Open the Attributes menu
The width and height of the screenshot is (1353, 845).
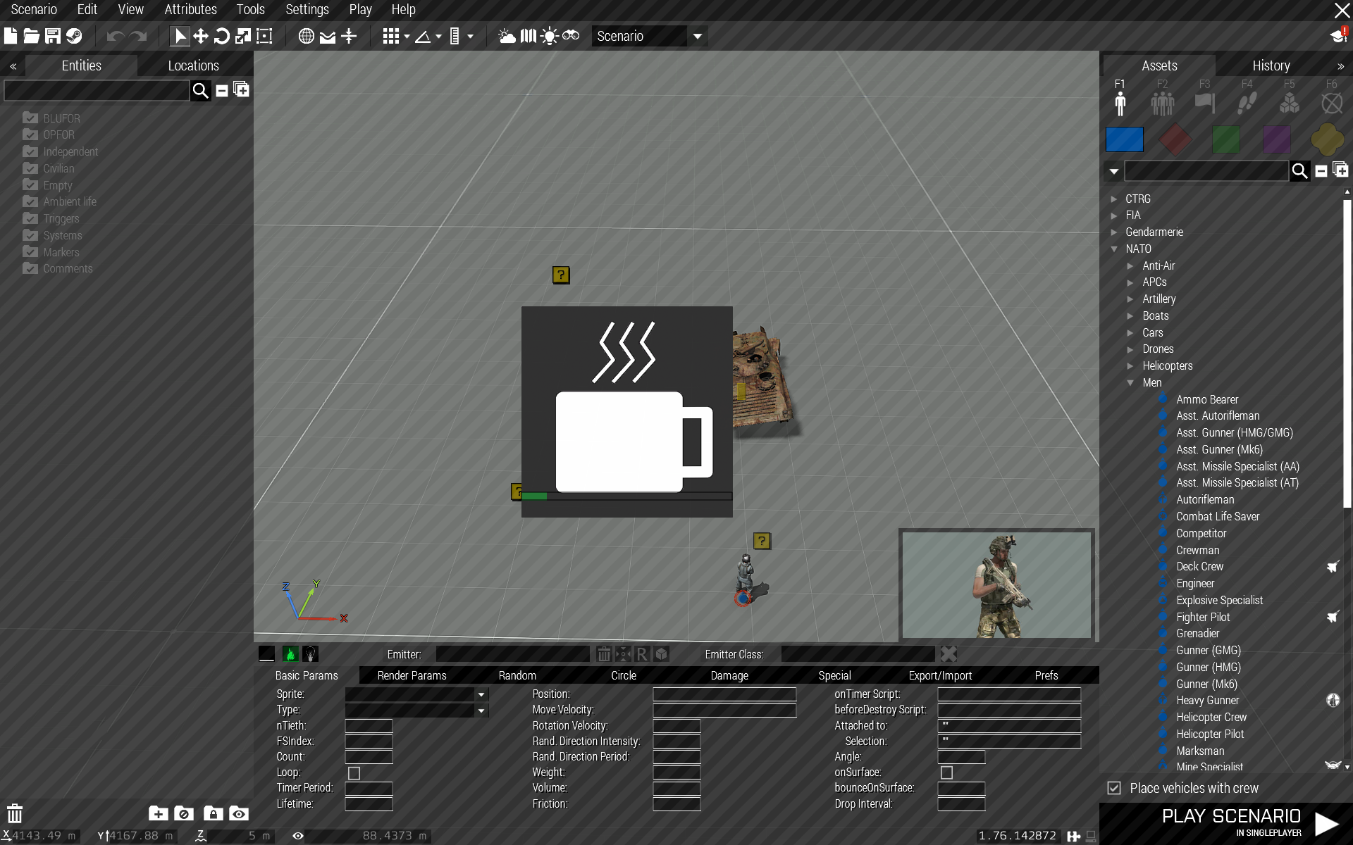click(x=190, y=9)
